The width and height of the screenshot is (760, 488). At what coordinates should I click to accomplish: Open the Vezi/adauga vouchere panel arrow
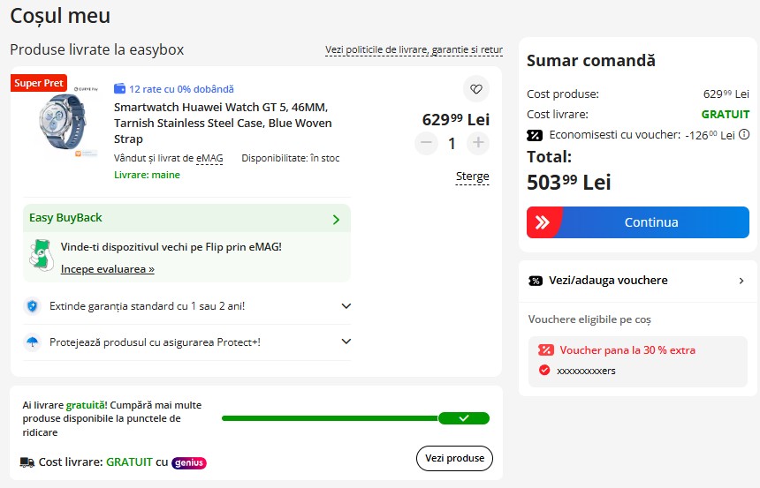pos(741,281)
